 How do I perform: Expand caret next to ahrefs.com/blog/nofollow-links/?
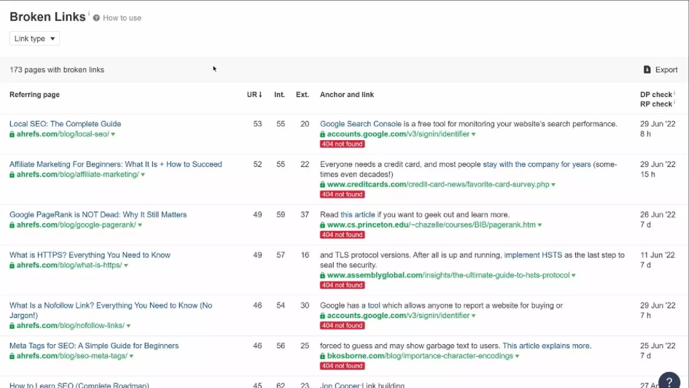point(129,326)
